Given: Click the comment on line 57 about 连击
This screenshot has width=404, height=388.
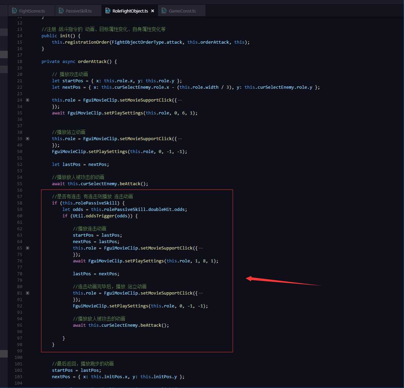Looking at the screenshot, I should 92,196.
